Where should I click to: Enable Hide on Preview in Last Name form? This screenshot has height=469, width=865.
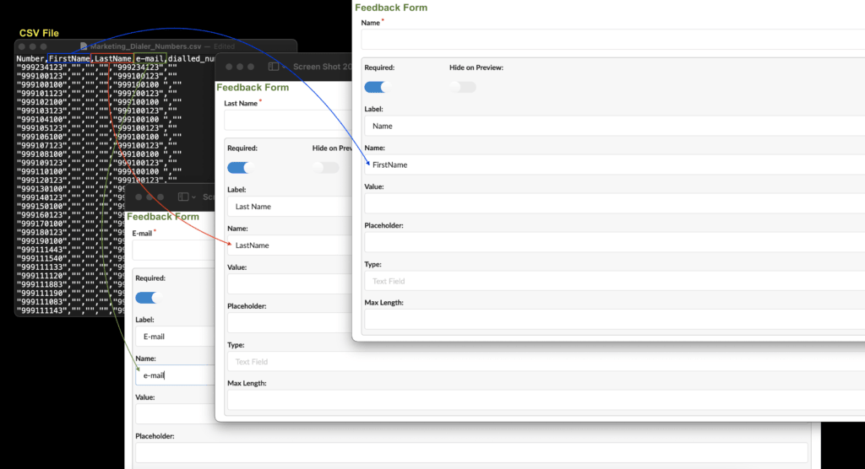(325, 168)
